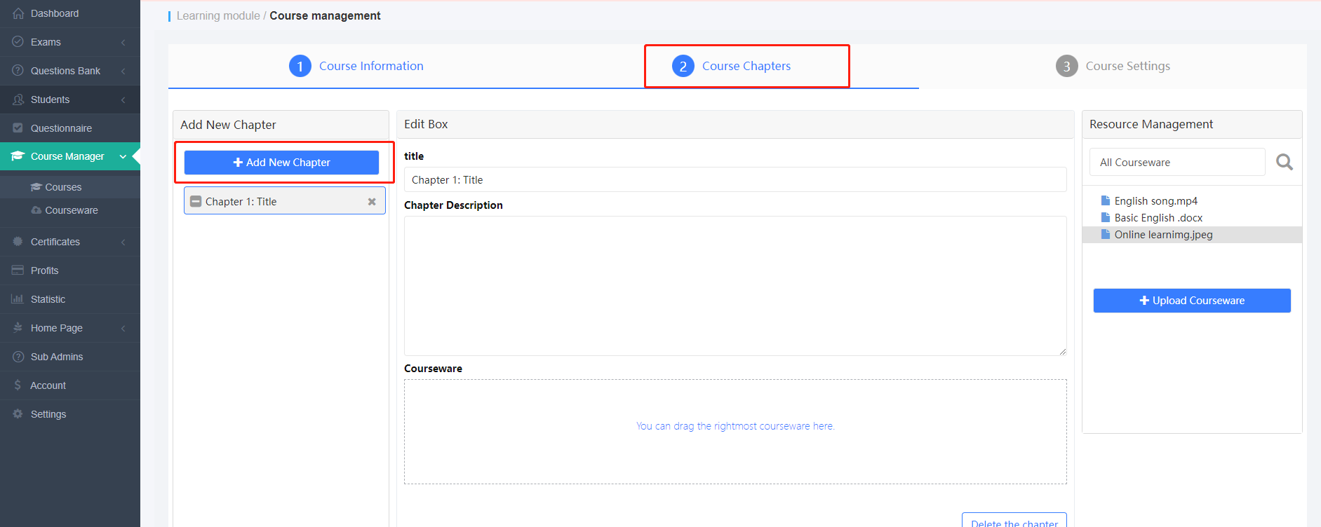The height and width of the screenshot is (527, 1321).
Task: Click the Questionnaire checkbox icon
Action: click(x=18, y=128)
